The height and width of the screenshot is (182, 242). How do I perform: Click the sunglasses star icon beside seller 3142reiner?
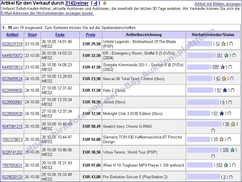(105, 3)
